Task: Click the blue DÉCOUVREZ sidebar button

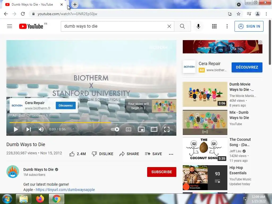Action: [x=247, y=67]
